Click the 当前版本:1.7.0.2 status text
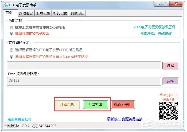This screenshot has width=187, height=132. click(x=17, y=126)
